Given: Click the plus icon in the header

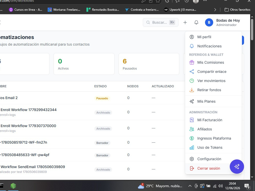Looking at the screenshot, I should click(185, 22).
